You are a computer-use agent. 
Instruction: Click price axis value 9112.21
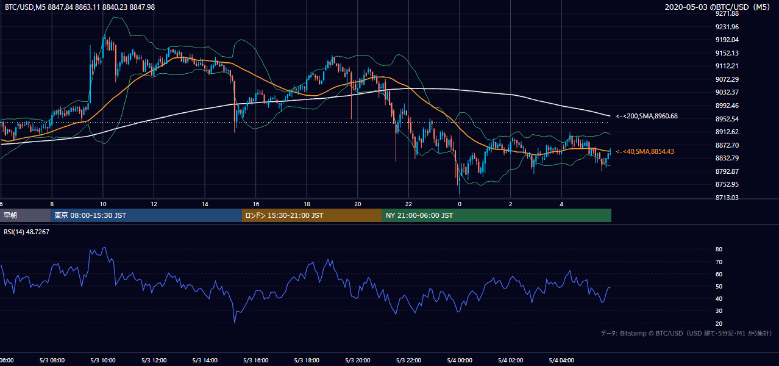(x=727, y=66)
